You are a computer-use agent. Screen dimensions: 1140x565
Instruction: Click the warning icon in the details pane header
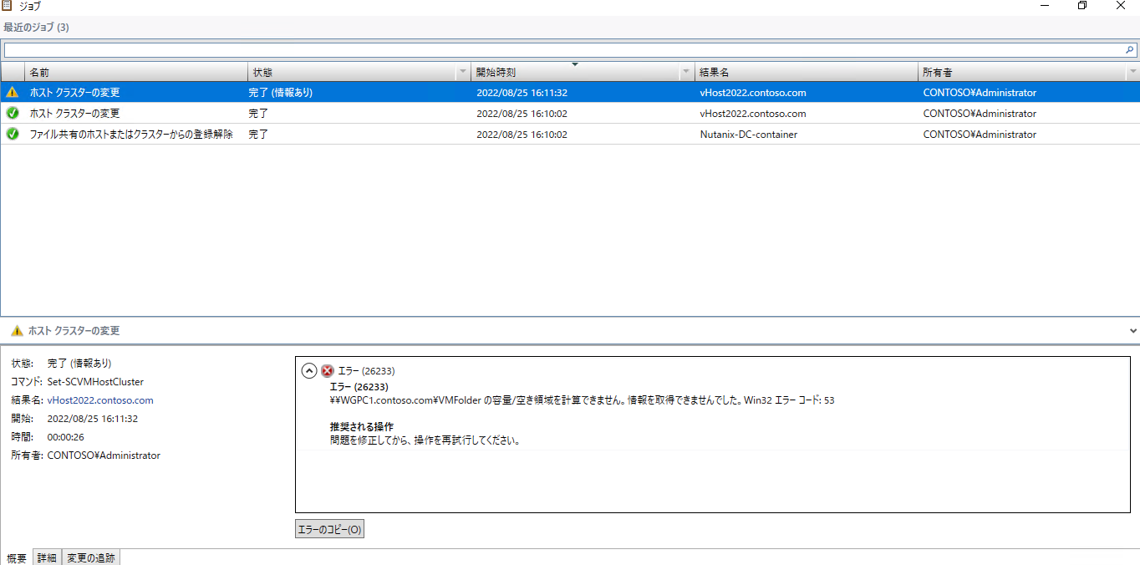17,331
